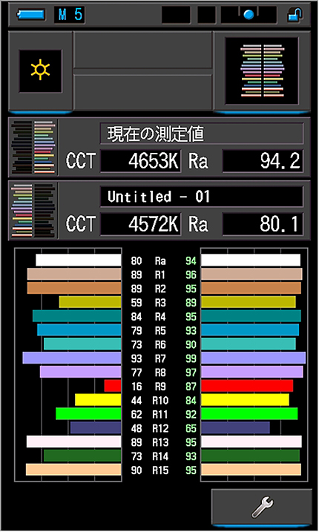Tap the battery indicator icon

tap(31, 15)
